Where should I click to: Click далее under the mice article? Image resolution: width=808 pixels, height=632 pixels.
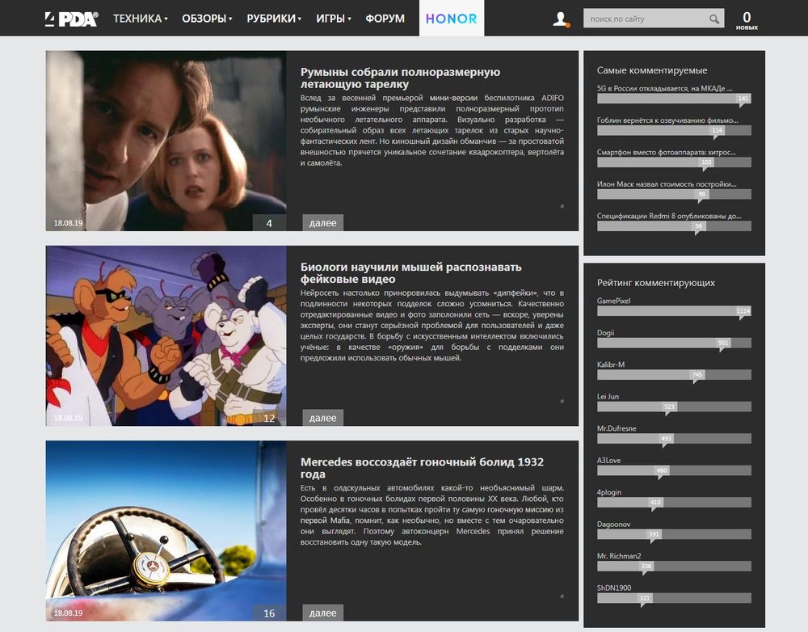tap(322, 418)
